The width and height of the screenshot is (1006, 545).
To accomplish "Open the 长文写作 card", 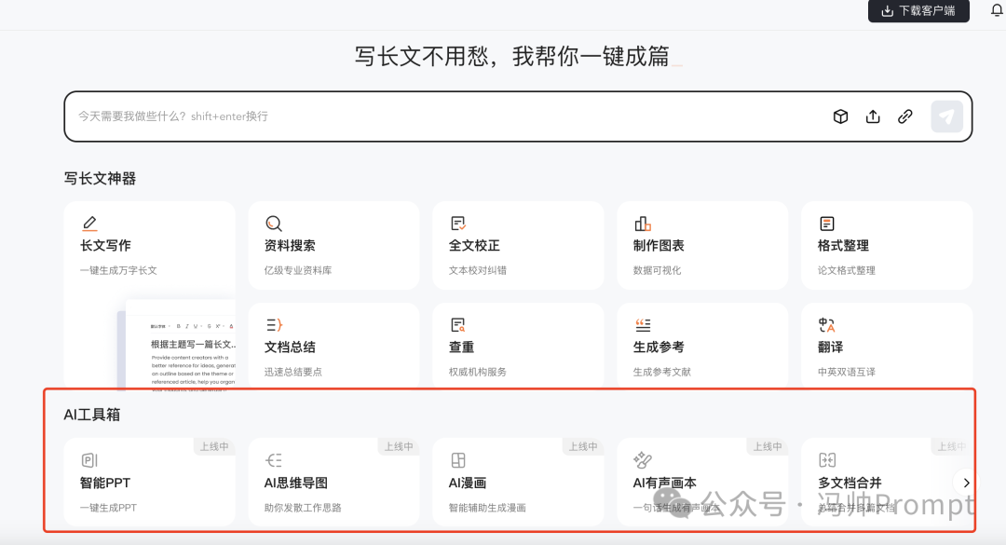I will [x=149, y=246].
